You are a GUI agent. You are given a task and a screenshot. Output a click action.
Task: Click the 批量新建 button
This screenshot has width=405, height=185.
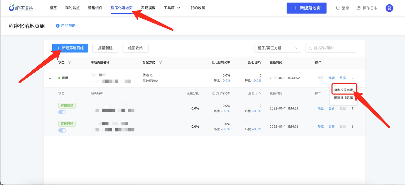coord(105,48)
